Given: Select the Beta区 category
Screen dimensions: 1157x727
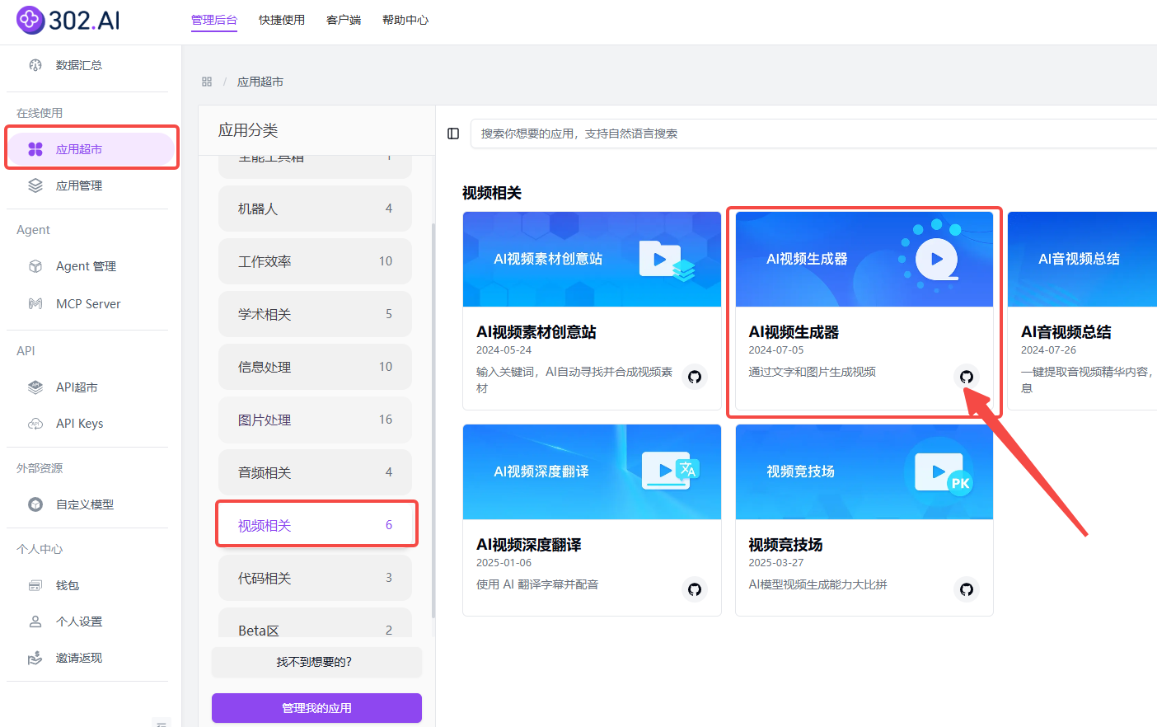Looking at the screenshot, I should pos(315,623).
